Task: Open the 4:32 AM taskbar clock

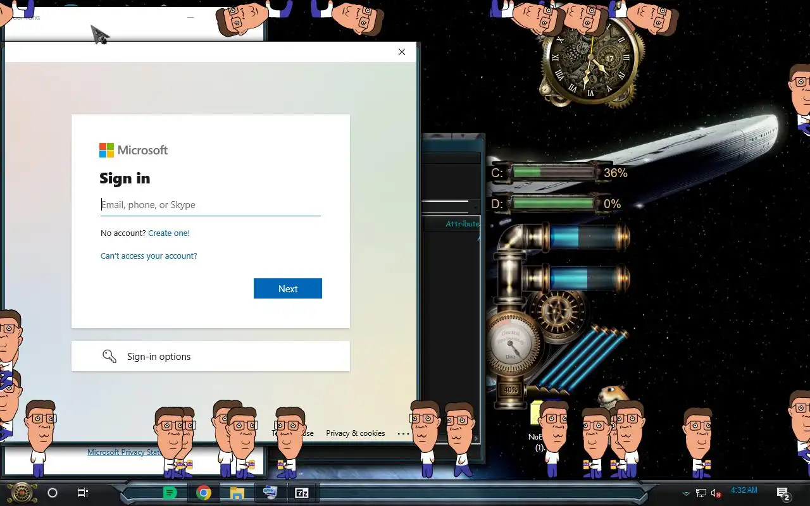Action: 744,490
